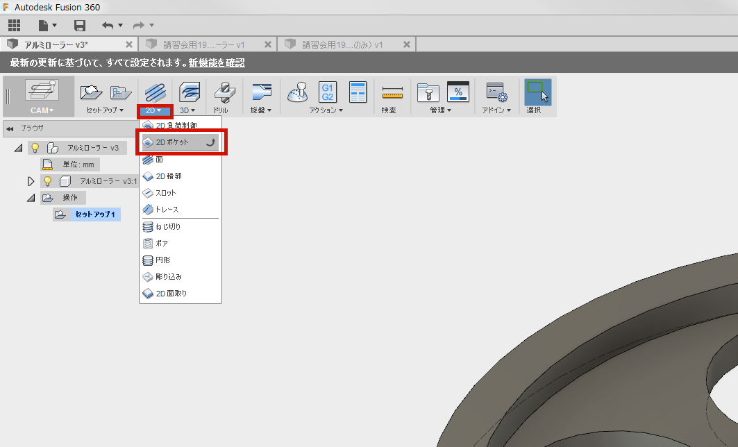Choose 2D 負荷制御 from the menu
Image resolution: width=738 pixels, height=447 pixels.
tap(181, 125)
